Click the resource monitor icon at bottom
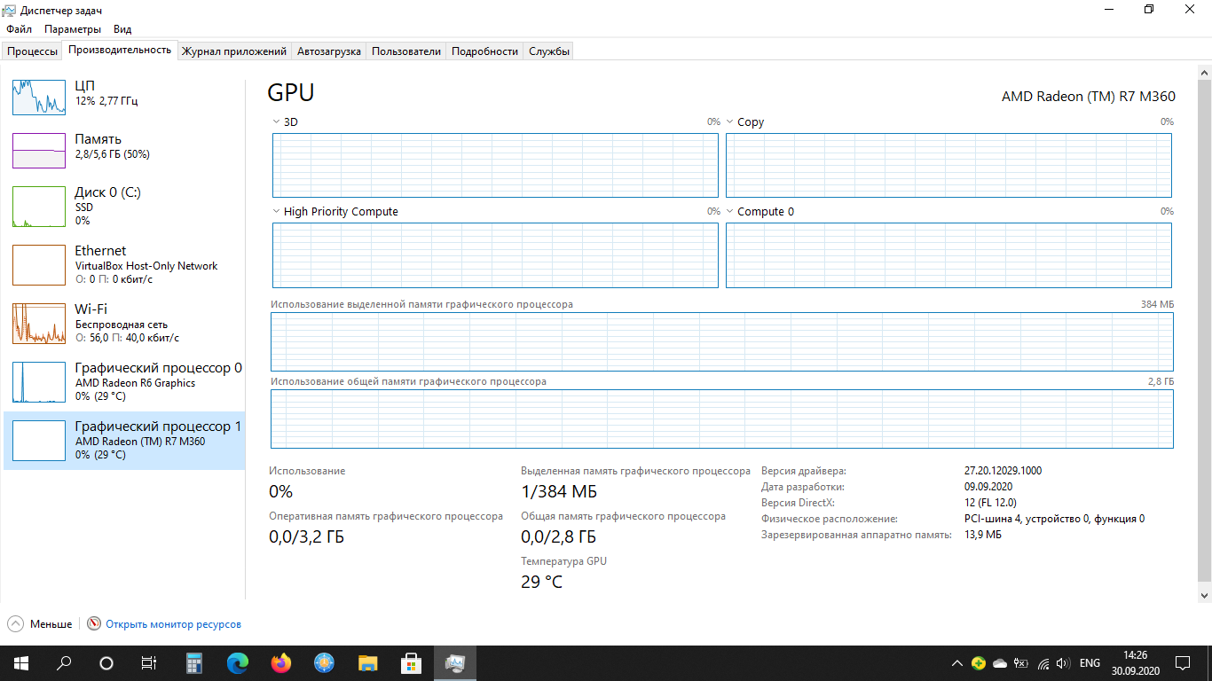Viewport: 1212px width, 681px height. [94, 624]
